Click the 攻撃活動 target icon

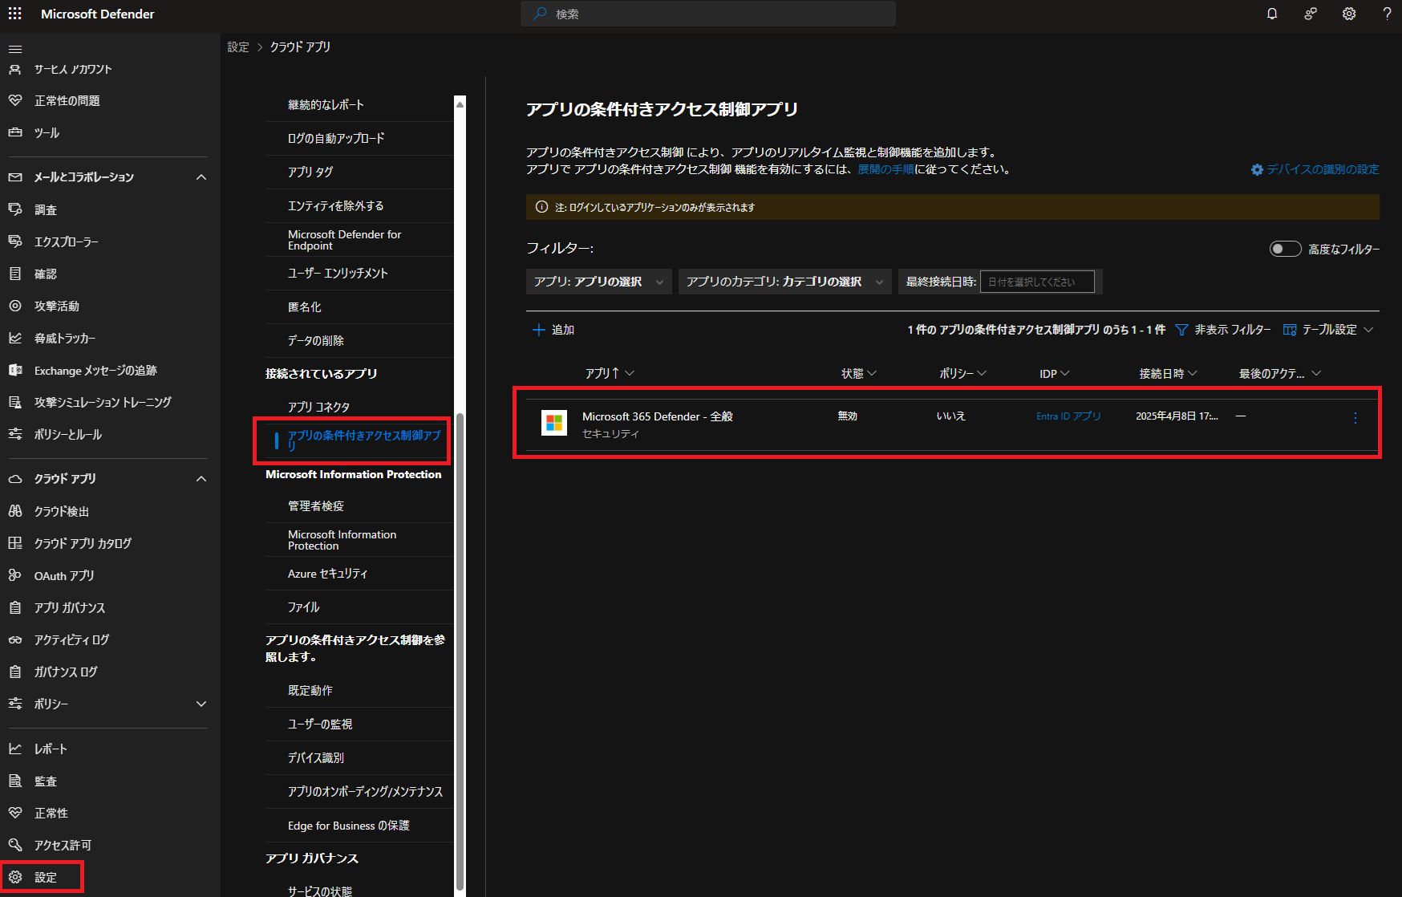(x=14, y=306)
